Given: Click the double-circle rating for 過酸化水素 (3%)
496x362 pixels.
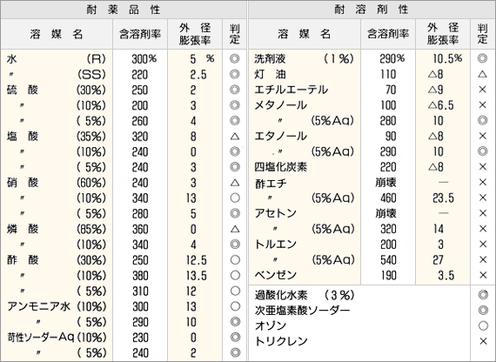Looking at the screenshot, I should pos(483,295).
